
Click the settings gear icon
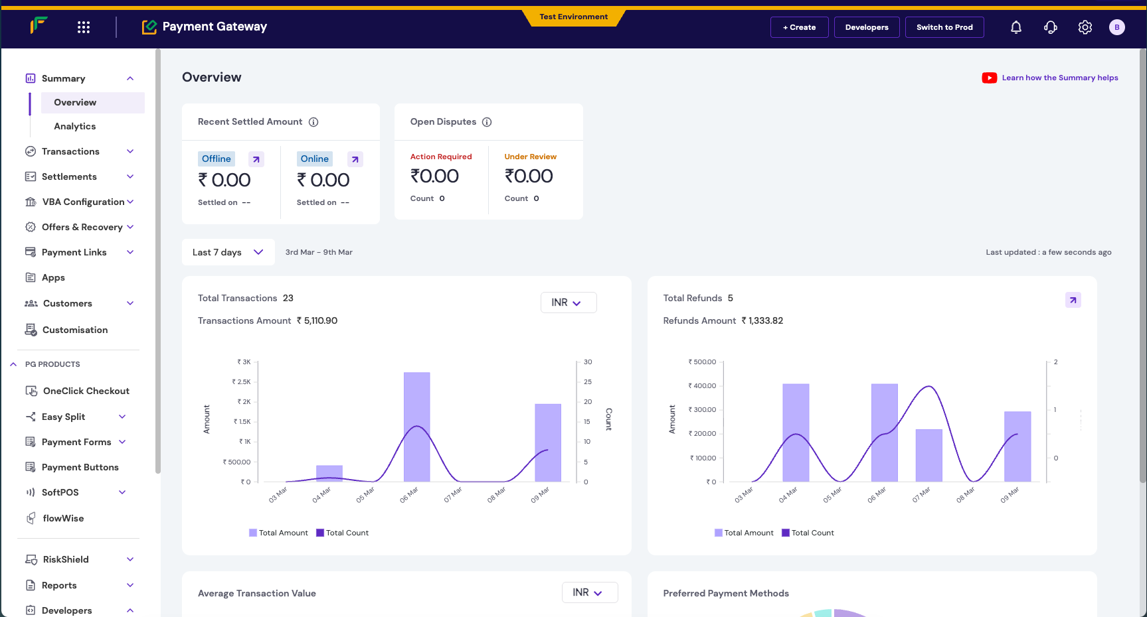pyautogui.click(x=1085, y=27)
